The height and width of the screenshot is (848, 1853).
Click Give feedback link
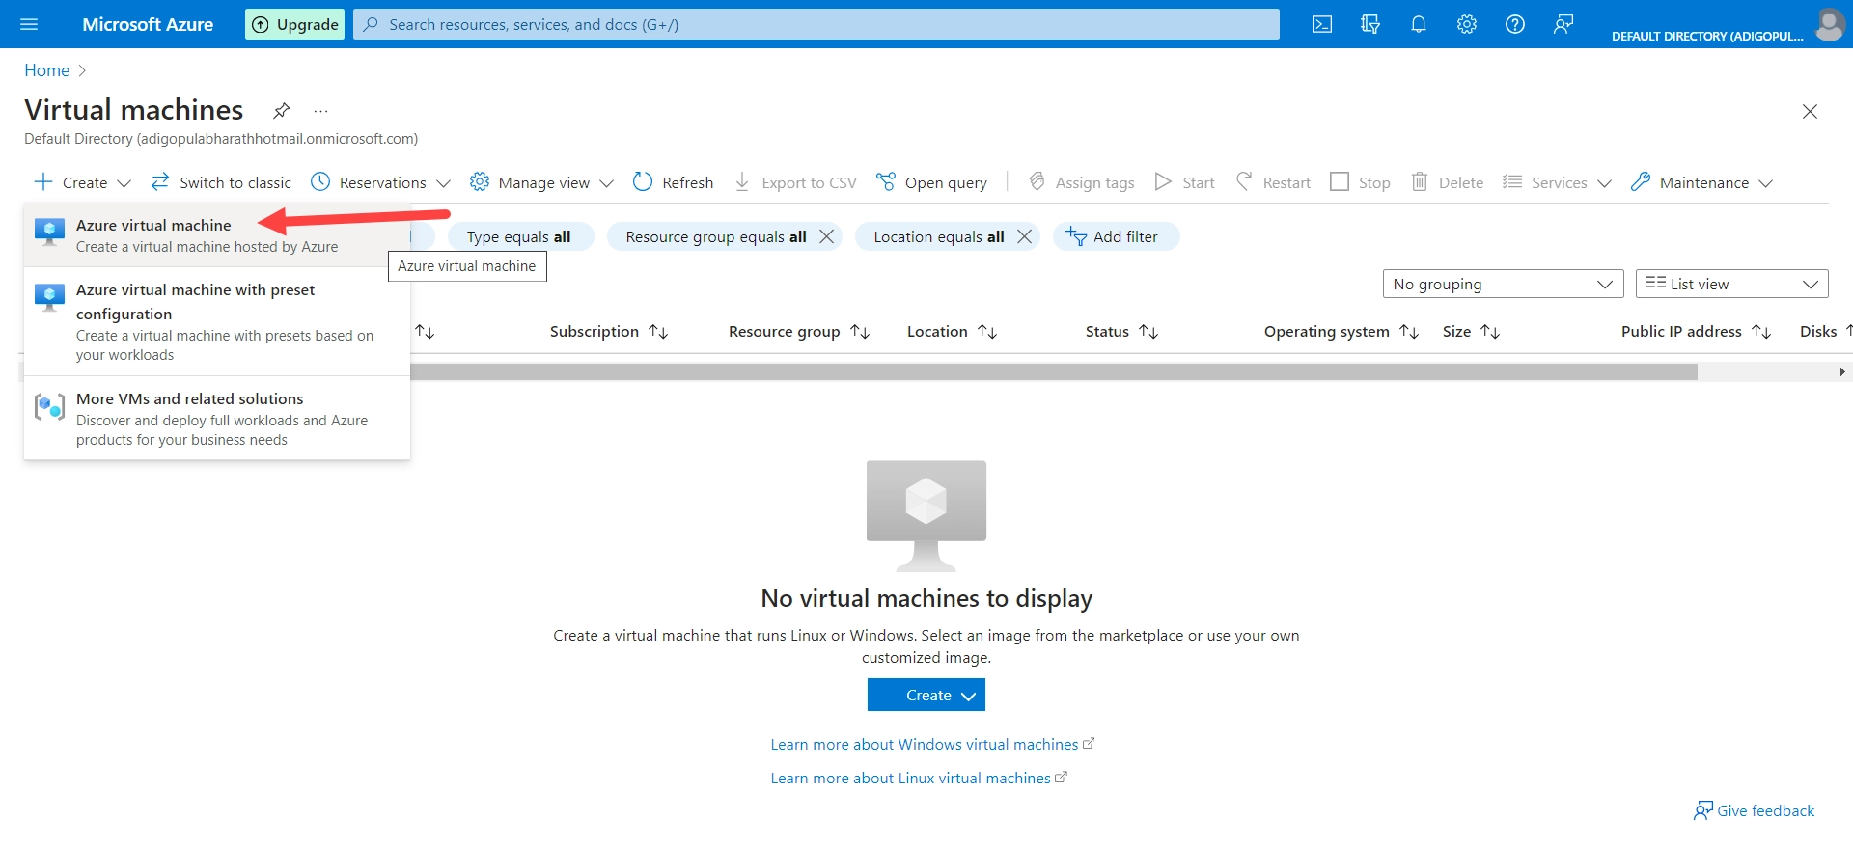pos(1754,810)
